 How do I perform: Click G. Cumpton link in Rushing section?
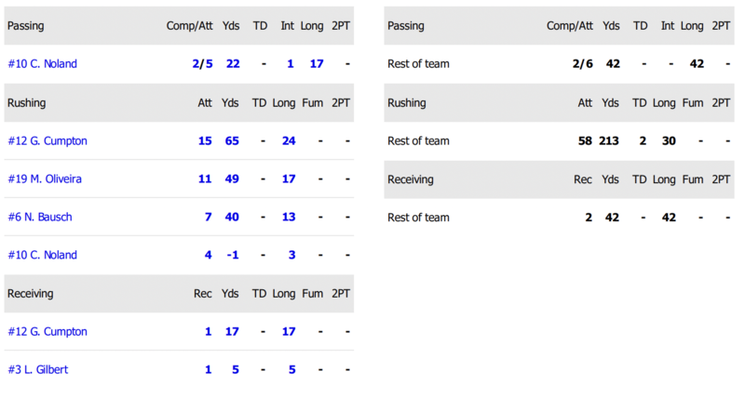pos(47,140)
